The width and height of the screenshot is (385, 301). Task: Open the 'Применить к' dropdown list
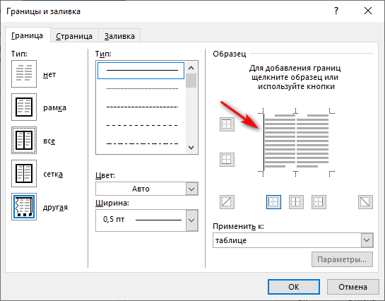(x=293, y=240)
